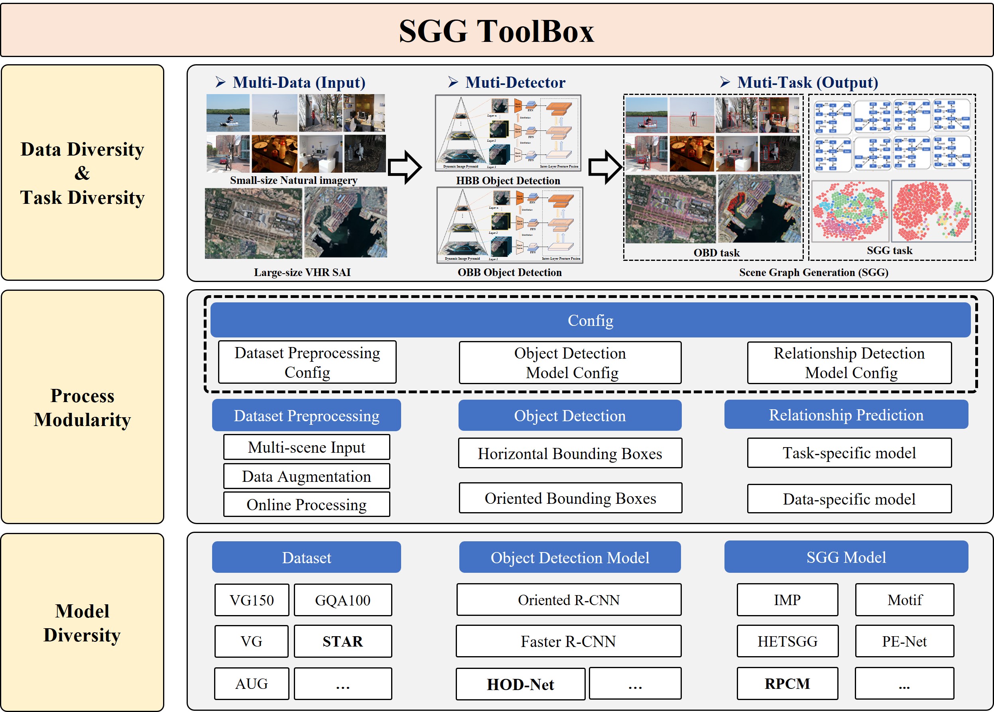994x712 pixels.
Task: Click the Task-specific model box
Action: tap(849, 453)
